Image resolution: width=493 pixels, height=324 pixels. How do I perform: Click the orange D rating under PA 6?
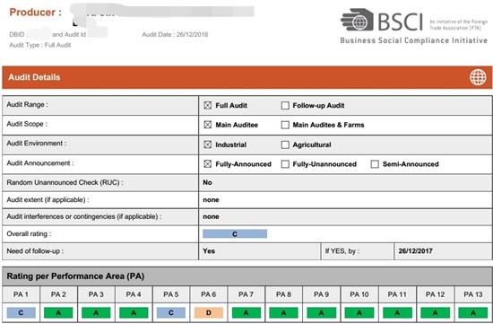[209, 312]
